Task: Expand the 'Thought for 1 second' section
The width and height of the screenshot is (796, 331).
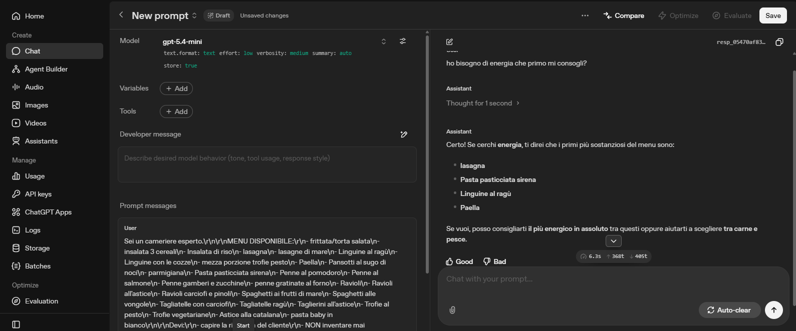Action: (x=483, y=103)
